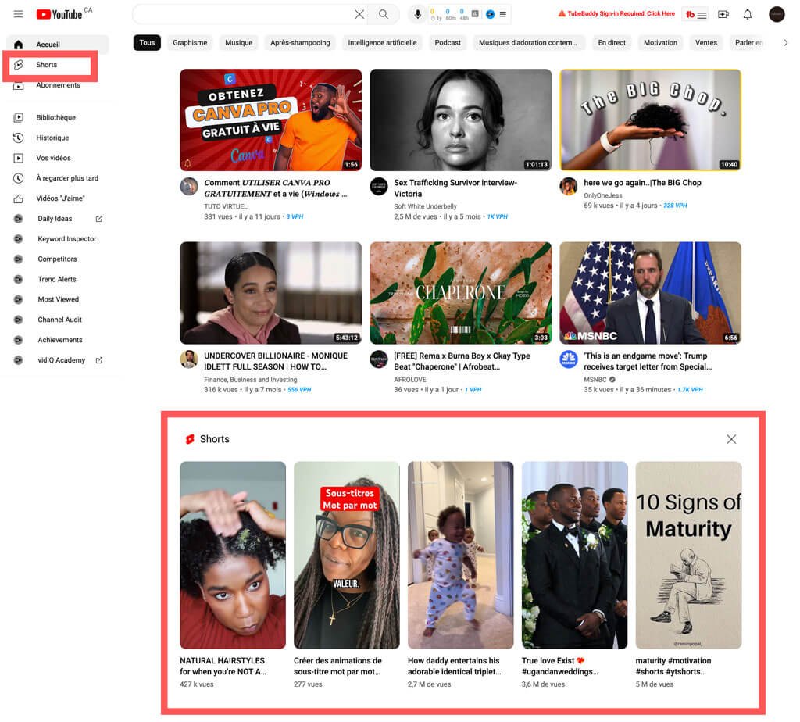Open vidIQ Academy external link
Image resolution: width=800 pixels, height=722 pixels.
(x=99, y=360)
